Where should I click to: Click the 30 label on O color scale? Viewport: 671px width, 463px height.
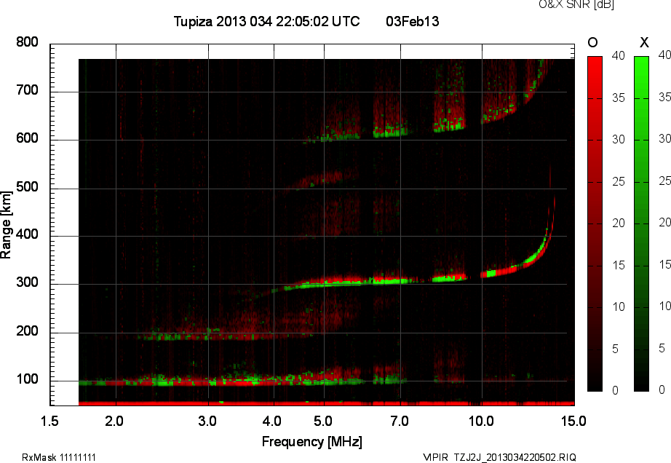click(619, 140)
